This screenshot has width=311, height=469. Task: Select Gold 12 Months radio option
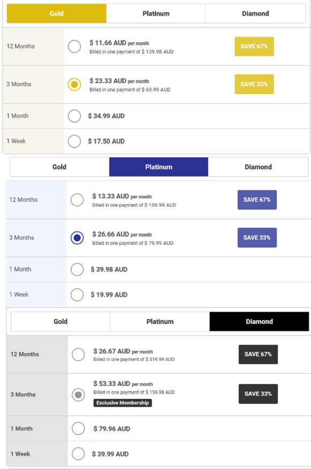[75, 46]
